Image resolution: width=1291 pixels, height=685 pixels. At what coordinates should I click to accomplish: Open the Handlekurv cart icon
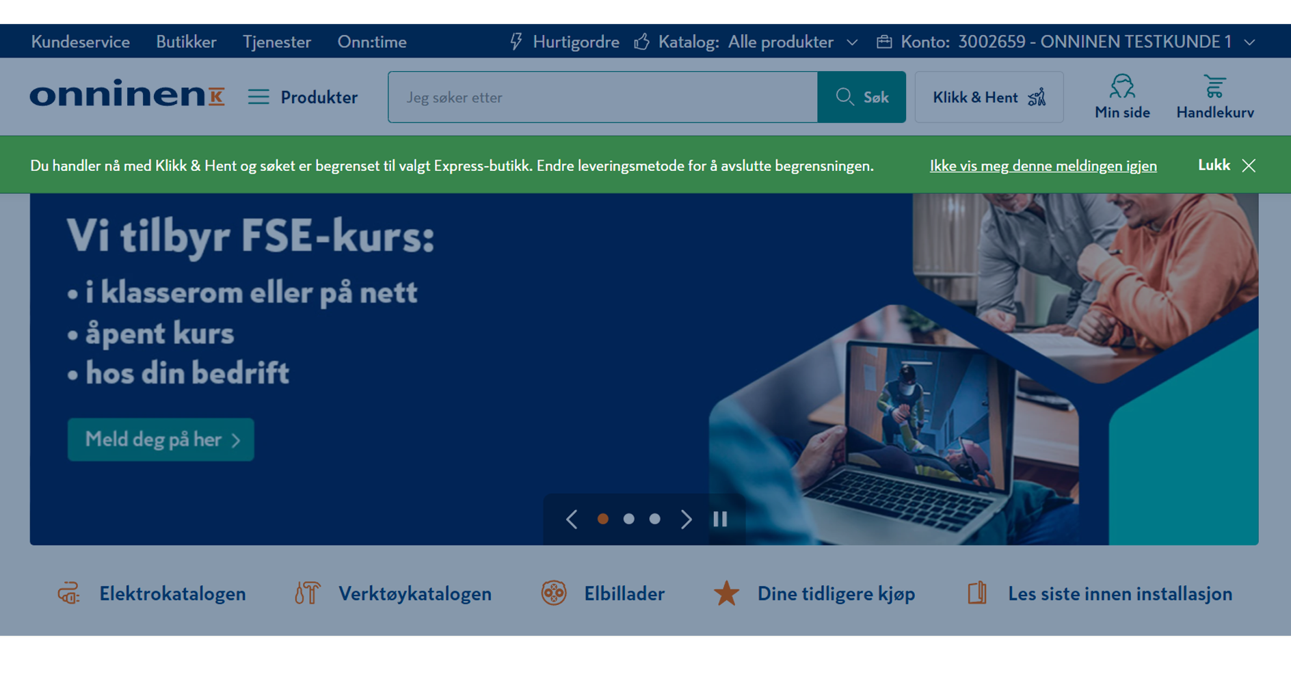1215,87
